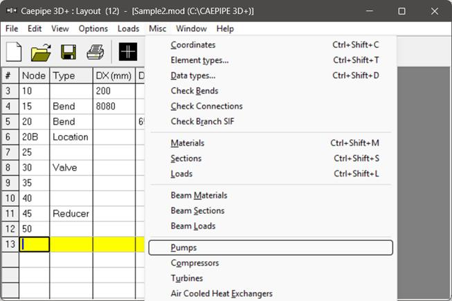Select row header number 8
Image resolution: width=452 pixels, height=301 pixels.
pos(10,167)
